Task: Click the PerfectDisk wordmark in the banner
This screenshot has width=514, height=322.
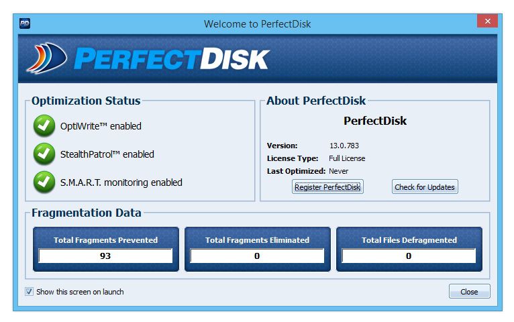Action: tap(172, 59)
